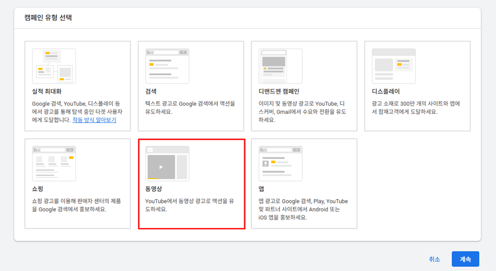
Task: Click the 쇼핑 campaign illustration icon
Action: click(54, 164)
